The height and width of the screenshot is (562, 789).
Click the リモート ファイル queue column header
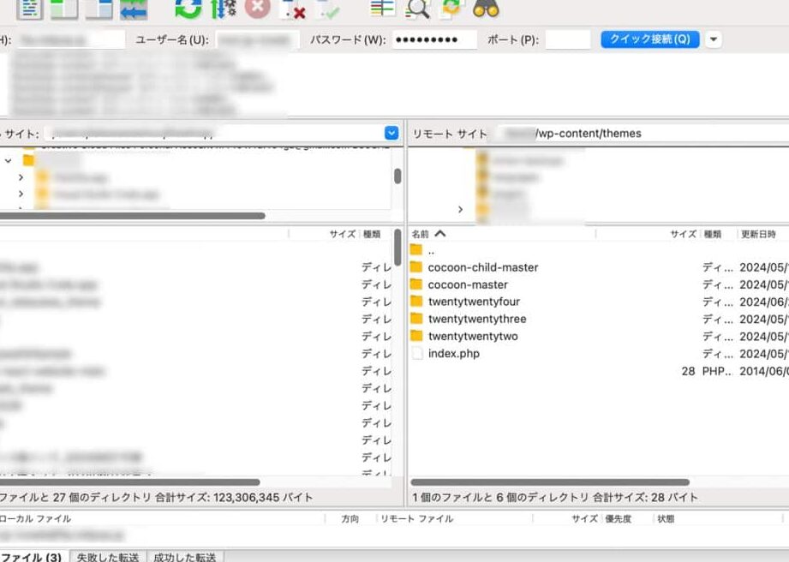416,518
